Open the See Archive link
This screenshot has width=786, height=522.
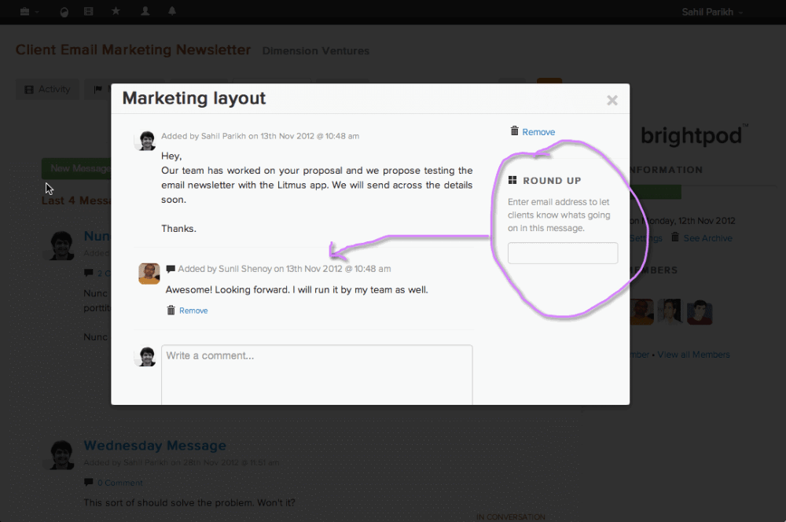coord(708,238)
